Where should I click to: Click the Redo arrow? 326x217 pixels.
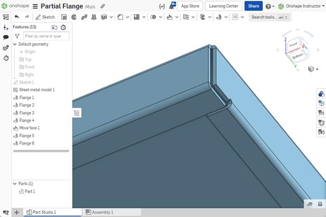pyautogui.click(x=27, y=17)
